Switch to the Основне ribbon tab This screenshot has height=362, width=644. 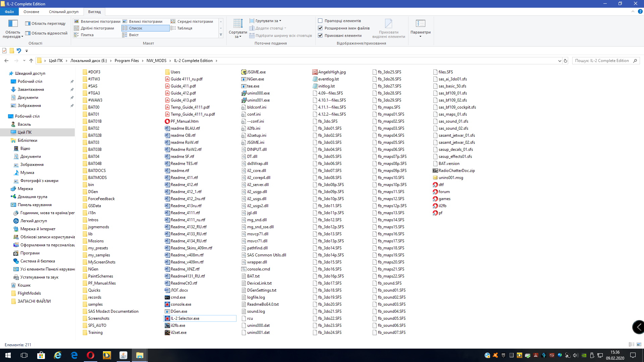(x=31, y=12)
